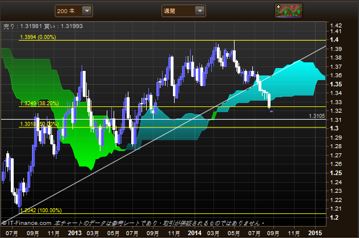Click the 1.42 price axis label
Image resolution: width=359 pixels, height=238 pixels.
click(x=336, y=26)
